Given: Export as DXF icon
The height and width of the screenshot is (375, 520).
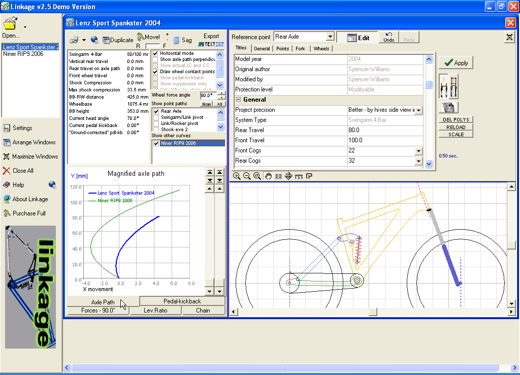Looking at the screenshot, I should click(x=220, y=44).
